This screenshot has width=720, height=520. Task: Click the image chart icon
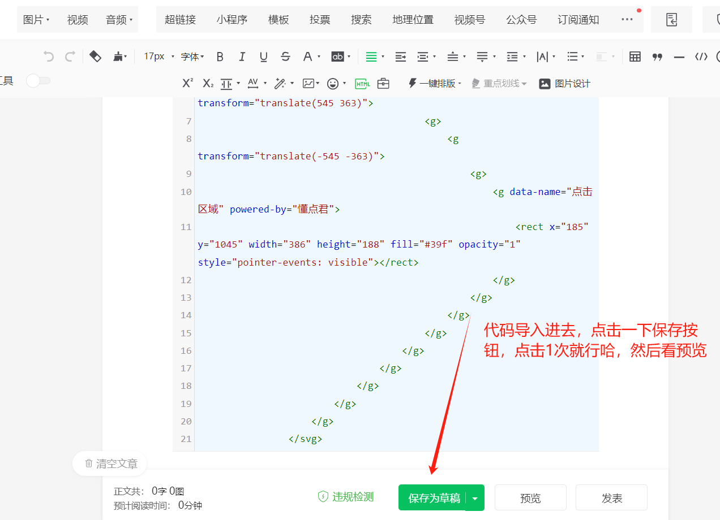point(308,83)
